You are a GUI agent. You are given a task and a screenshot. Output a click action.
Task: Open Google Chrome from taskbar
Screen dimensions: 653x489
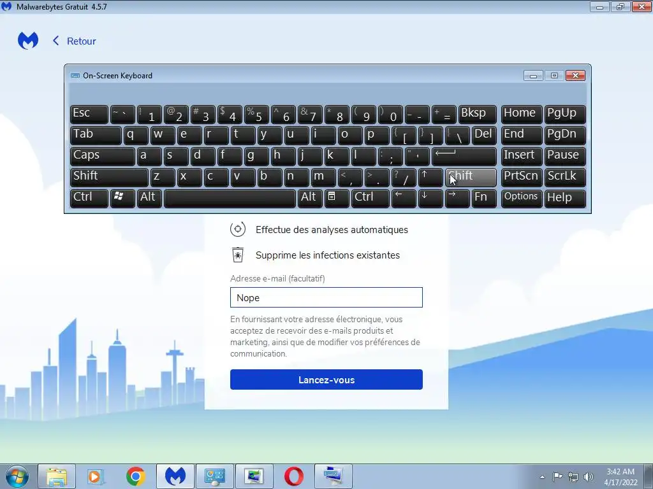(135, 476)
